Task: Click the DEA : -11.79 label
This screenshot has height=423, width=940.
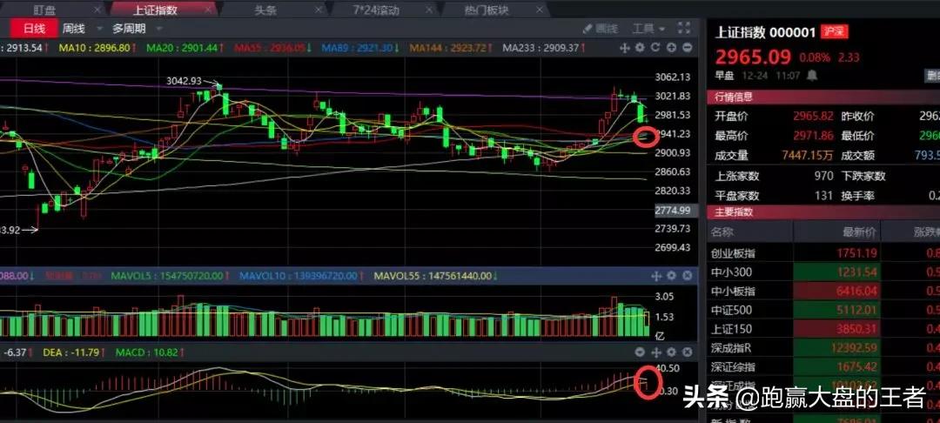Action: click(73, 352)
